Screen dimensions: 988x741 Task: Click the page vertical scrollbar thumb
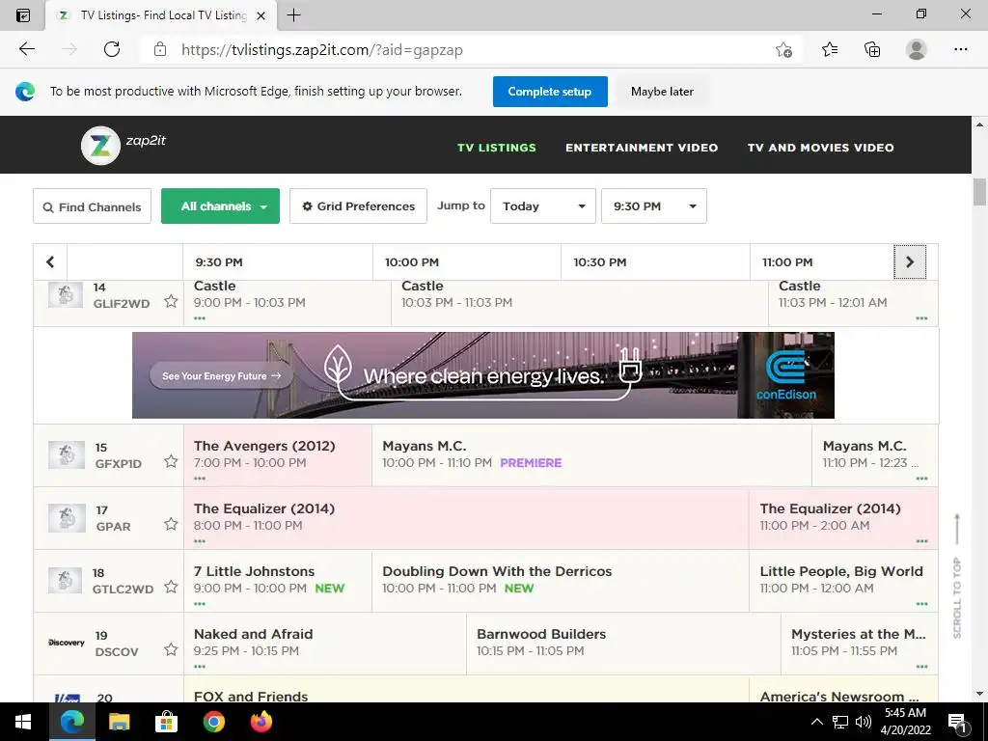pyautogui.click(x=979, y=192)
